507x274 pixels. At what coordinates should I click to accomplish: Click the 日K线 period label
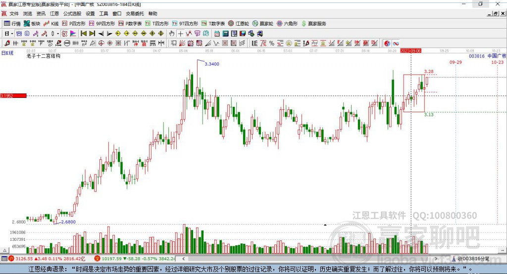(x=7, y=53)
